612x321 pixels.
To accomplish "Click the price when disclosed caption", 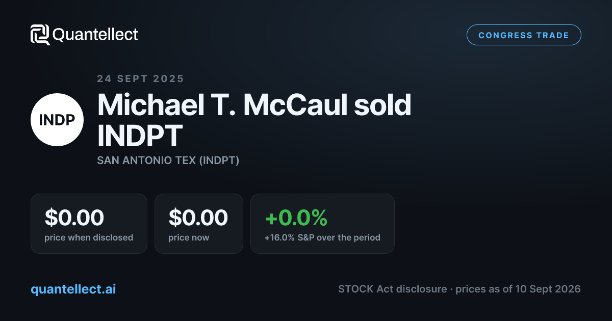I will point(89,237).
